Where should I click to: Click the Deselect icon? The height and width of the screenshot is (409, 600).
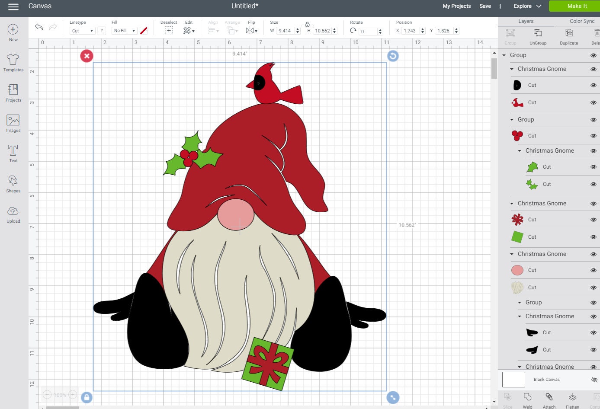pos(169,30)
